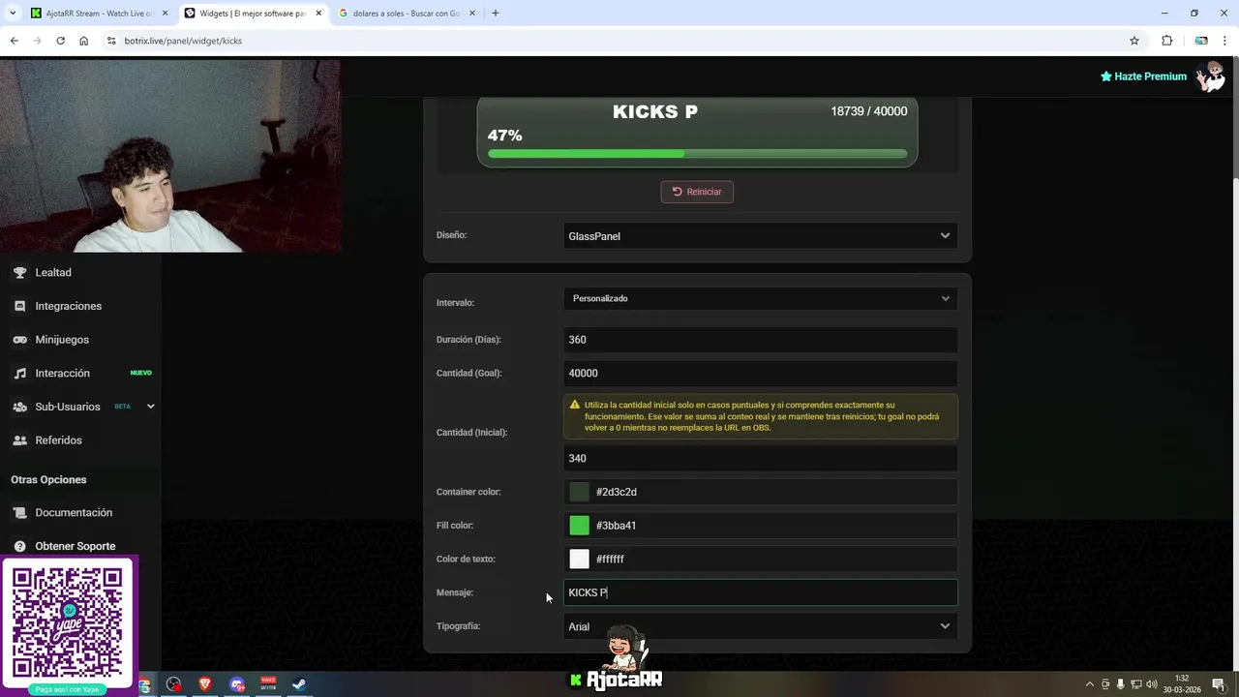Image resolution: width=1239 pixels, height=697 pixels.
Task: Bookmark this page with the star
Action: pos(1134,41)
